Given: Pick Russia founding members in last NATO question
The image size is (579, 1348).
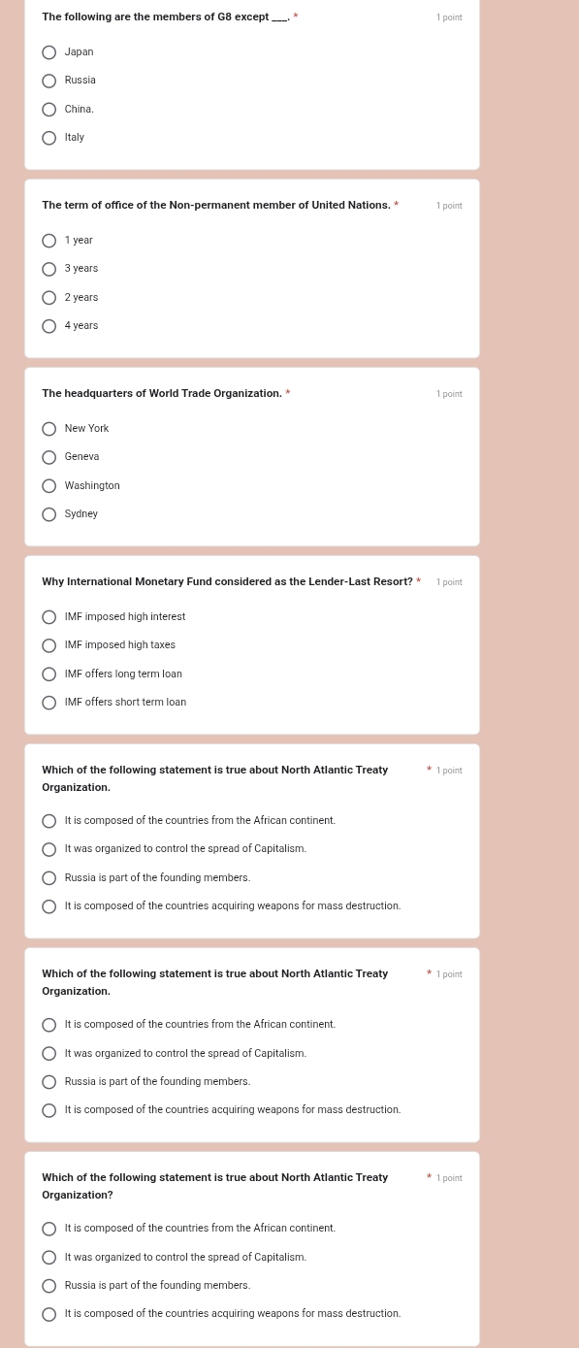Looking at the screenshot, I should point(49,1286).
